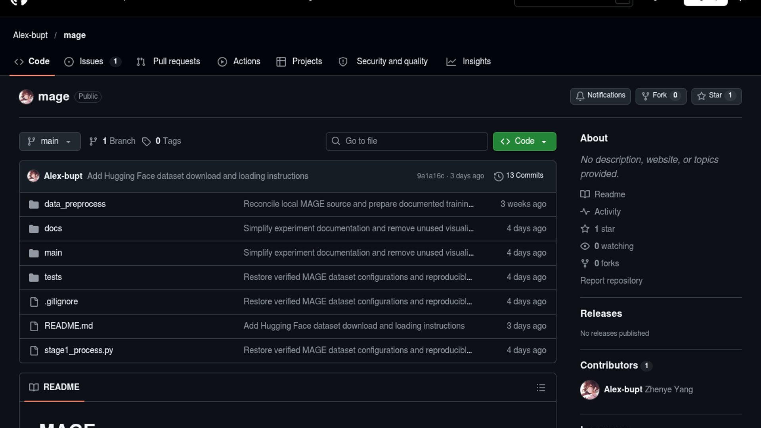Screen dimensions: 761x428
Task: Open the Code tab
Action: pyautogui.click(x=32, y=61)
